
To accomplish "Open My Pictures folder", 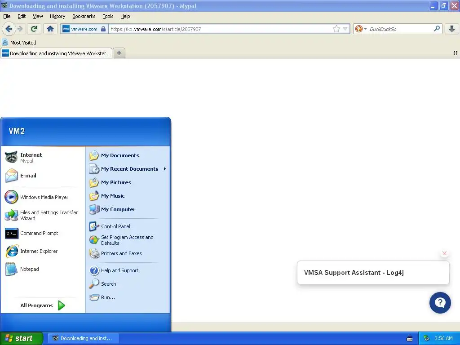I will click(128, 182).
